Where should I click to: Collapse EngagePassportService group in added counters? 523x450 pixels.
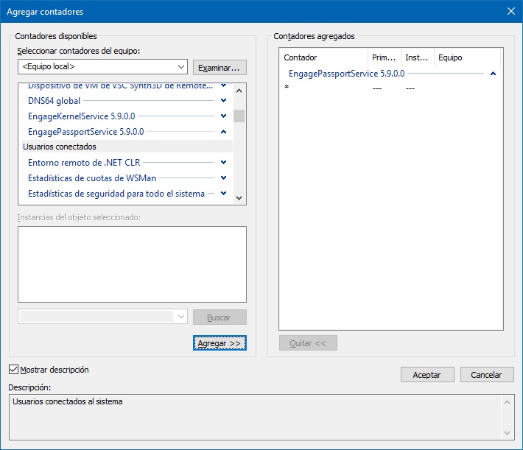[493, 74]
